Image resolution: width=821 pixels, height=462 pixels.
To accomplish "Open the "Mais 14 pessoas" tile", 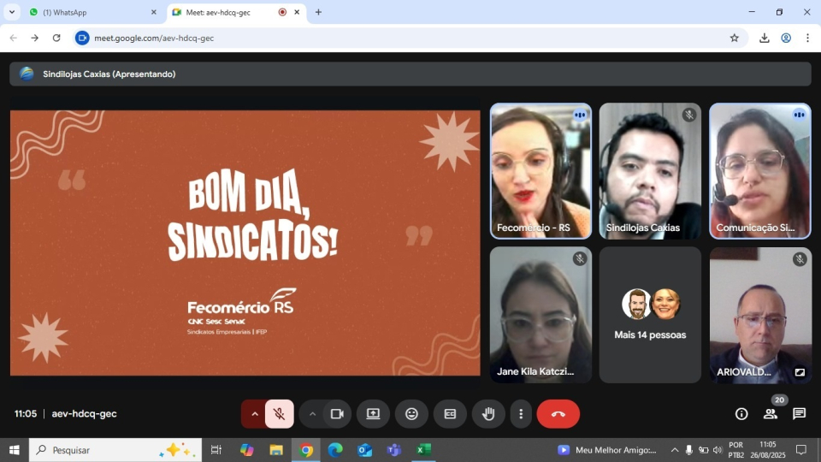I will point(650,315).
